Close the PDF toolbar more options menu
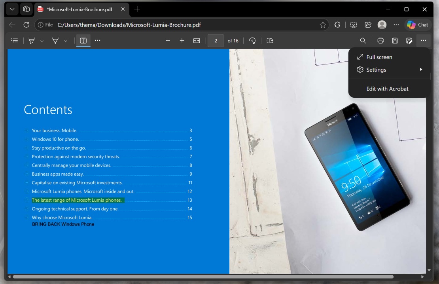 coord(423,41)
